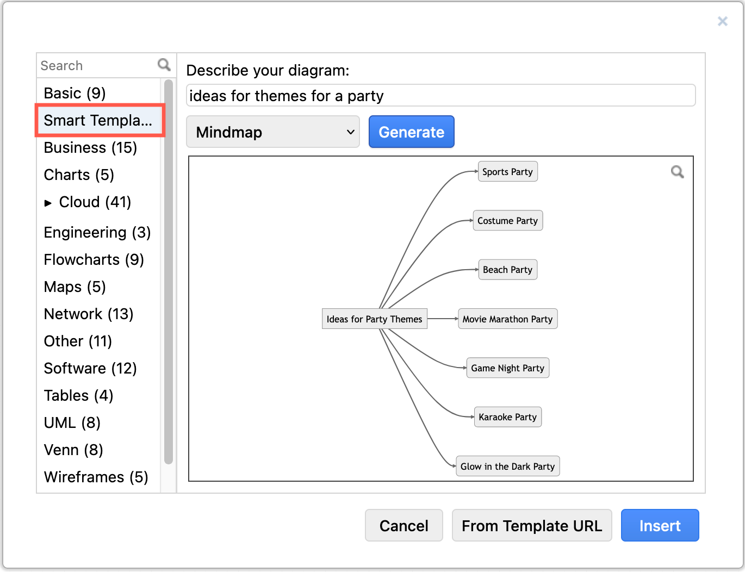Open the Flowcharts category
Viewport: 745px width, 572px height.
[x=94, y=259]
